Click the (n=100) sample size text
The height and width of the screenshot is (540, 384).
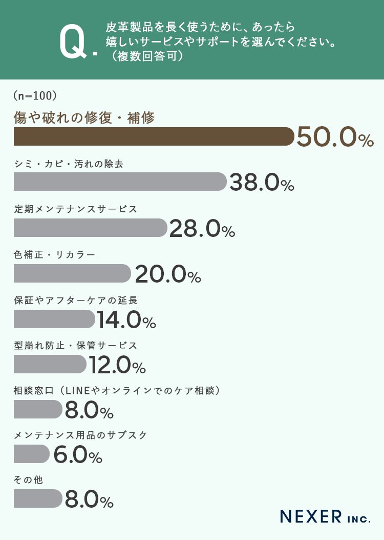tap(35, 96)
